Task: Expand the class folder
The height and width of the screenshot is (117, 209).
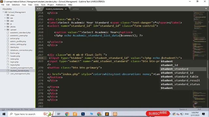Action: point(5,15)
